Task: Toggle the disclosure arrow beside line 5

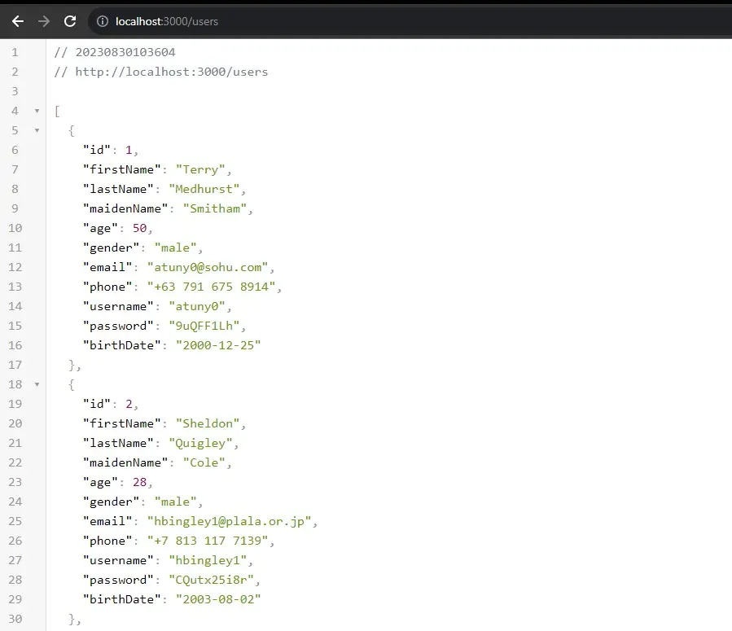Action: [x=36, y=130]
